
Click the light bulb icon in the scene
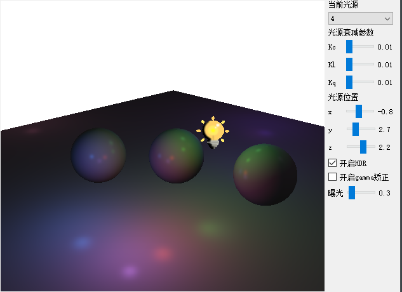[x=213, y=132]
